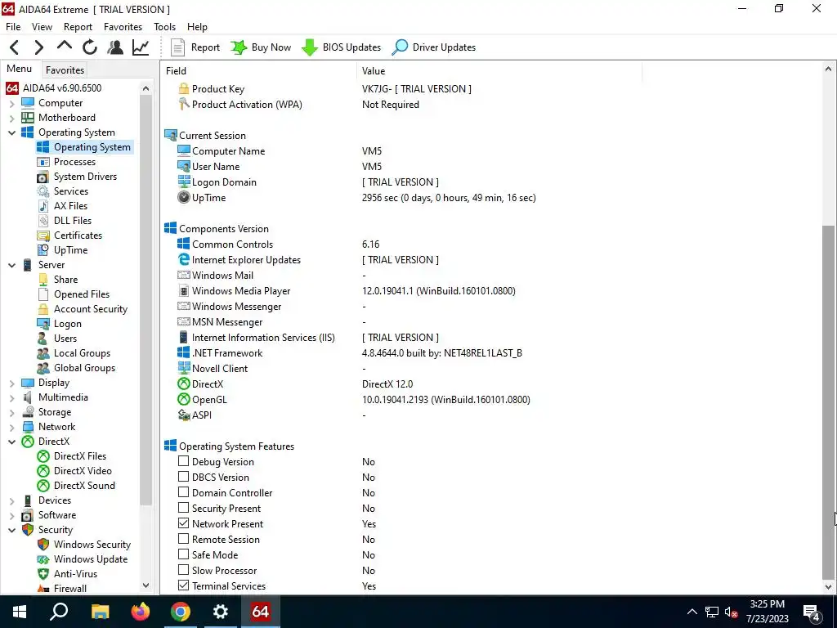
Task: Go forward with the right arrow toolbar icon
Action: coord(39,47)
